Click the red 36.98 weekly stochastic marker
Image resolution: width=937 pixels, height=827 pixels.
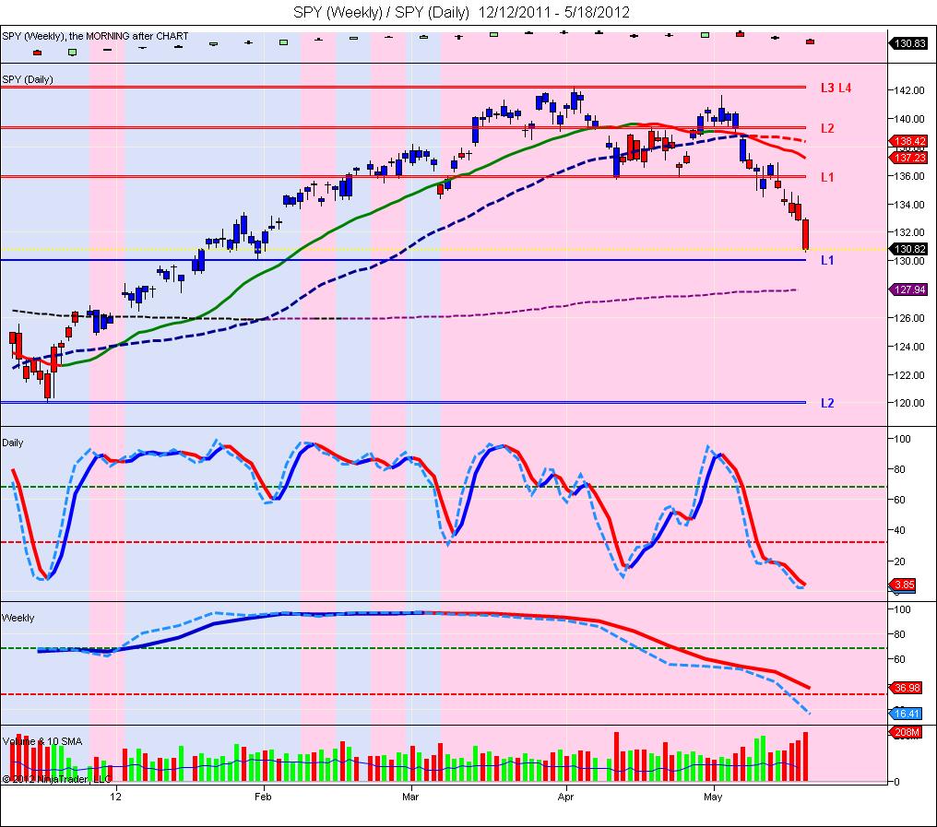[906, 688]
